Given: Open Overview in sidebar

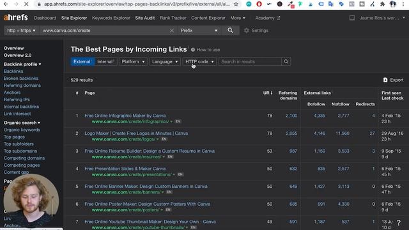Looking at the screenshot, I should [x=13, y=49].
